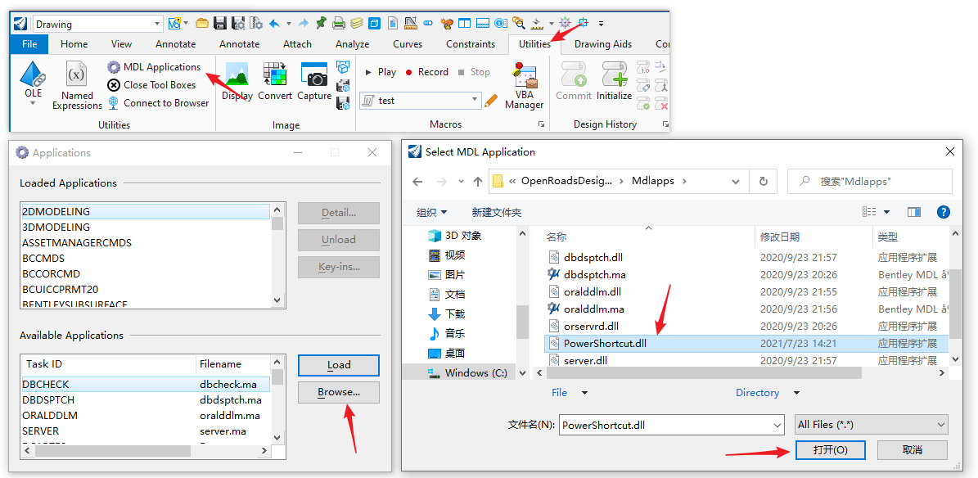978x478 pixels.
Task: Expand the OLE dropdown arrow
Action: 33,104
